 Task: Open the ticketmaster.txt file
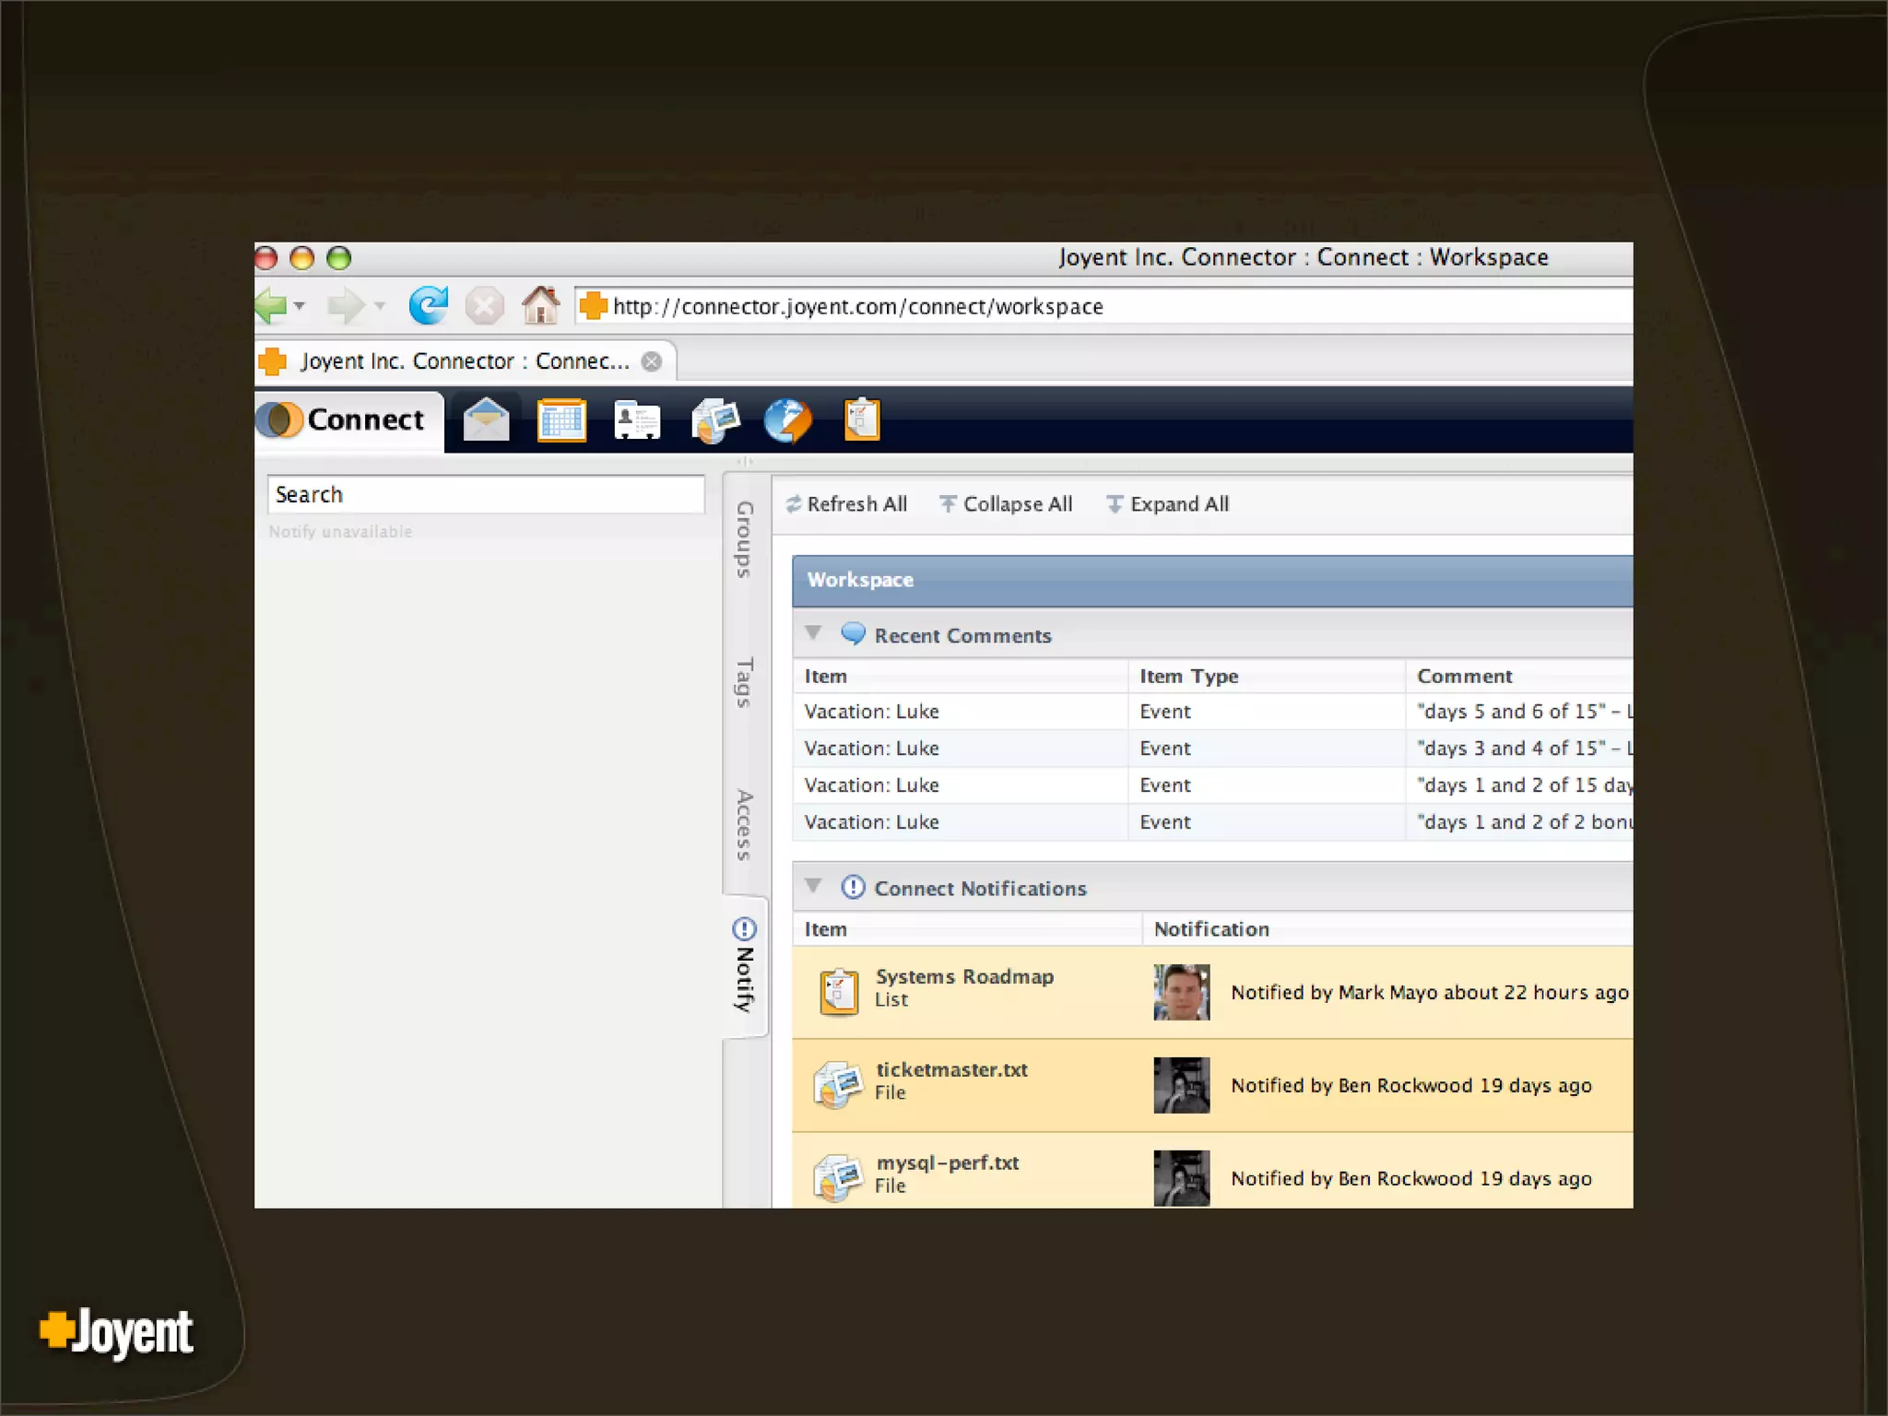point(951,1069)
